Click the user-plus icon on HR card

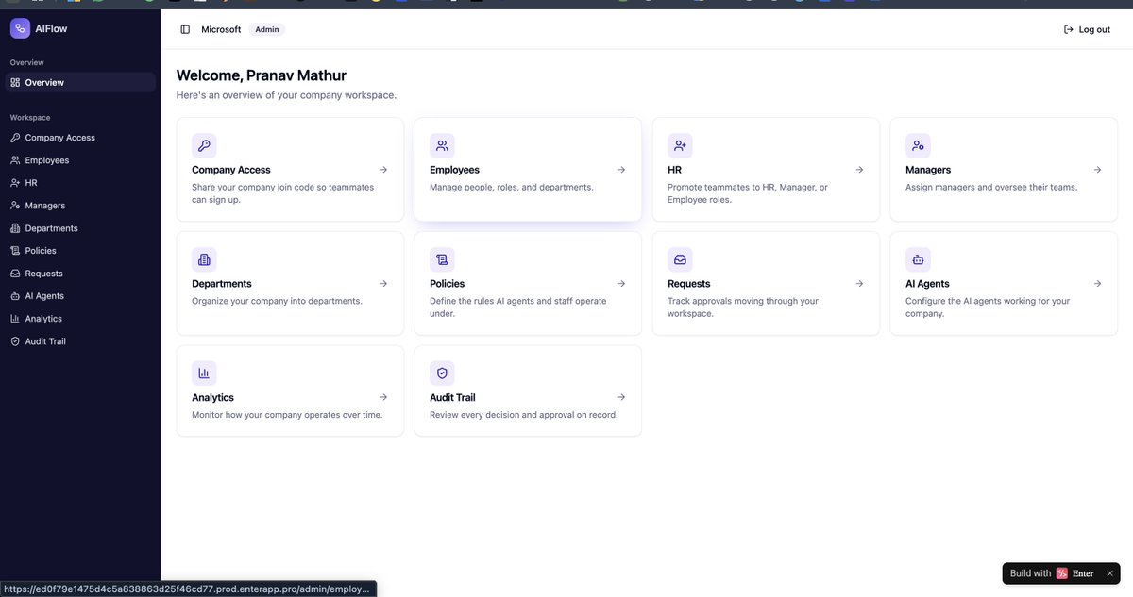click(680, 145)
